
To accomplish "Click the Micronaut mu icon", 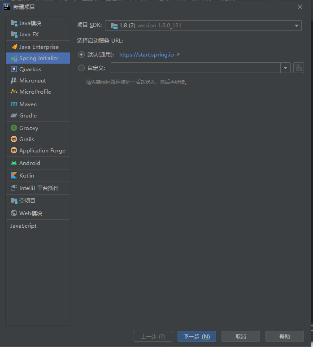I will (14, 81).
